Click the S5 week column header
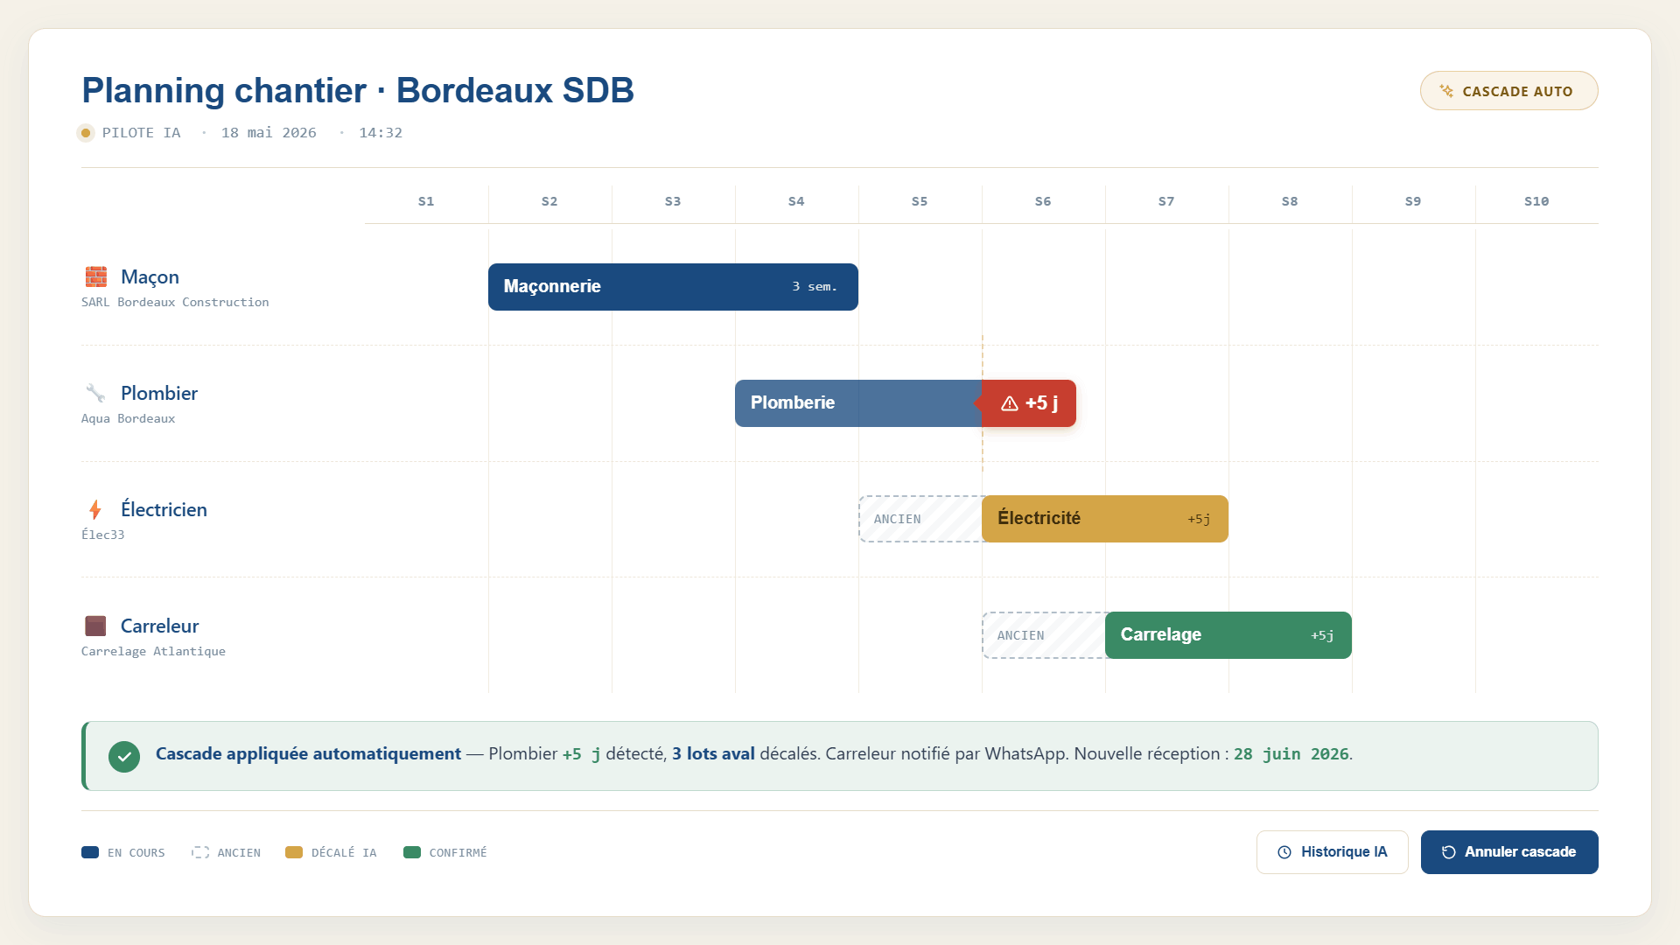 tap(920, 201)
